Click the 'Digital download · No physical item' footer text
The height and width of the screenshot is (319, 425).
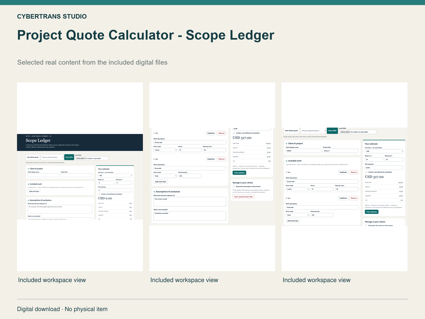62,309
